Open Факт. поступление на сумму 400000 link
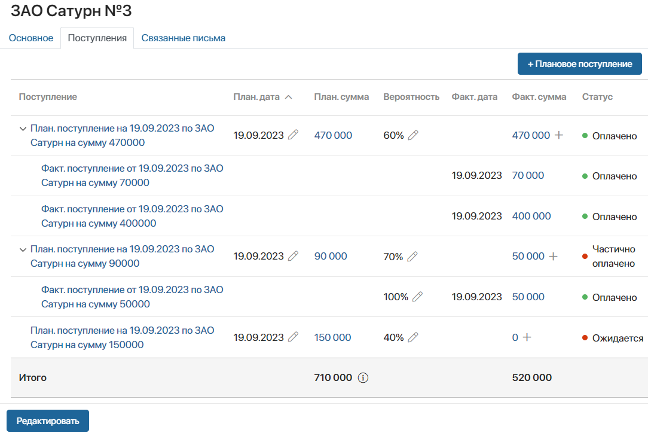Image resolution: width=648 pixels, height=436 pixels. tap(132, 216)
